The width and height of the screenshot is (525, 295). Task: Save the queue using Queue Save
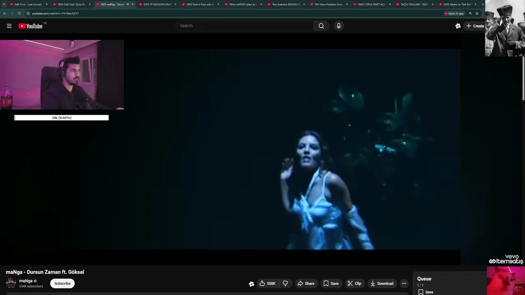(x=426, y=292)
